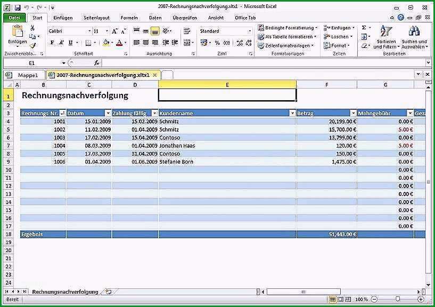Align cell content to vertical middle
This screenshot has width=435, height=307.
(x=146, y=31)
